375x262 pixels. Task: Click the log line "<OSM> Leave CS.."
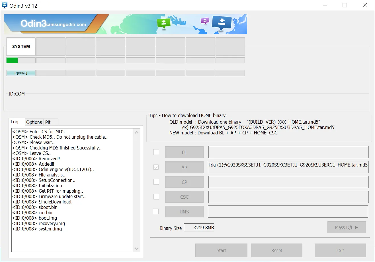[x=32, y=153]
